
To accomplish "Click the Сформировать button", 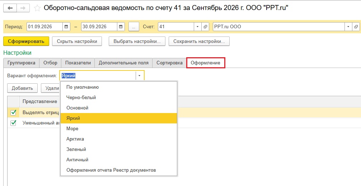I will tap(26, 41).
